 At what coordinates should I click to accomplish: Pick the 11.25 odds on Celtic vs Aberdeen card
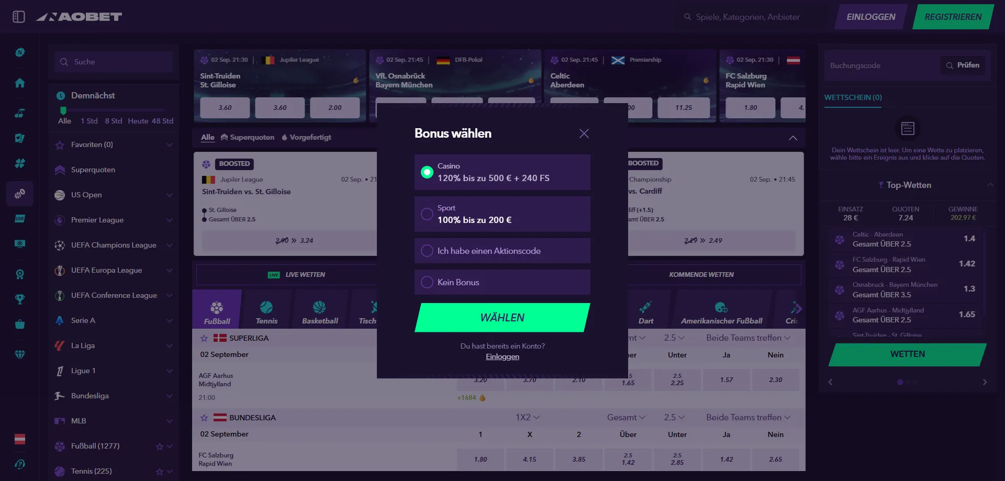tap(684, 108)
